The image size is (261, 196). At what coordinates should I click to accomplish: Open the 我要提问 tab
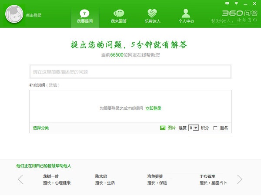coord(85,17)
